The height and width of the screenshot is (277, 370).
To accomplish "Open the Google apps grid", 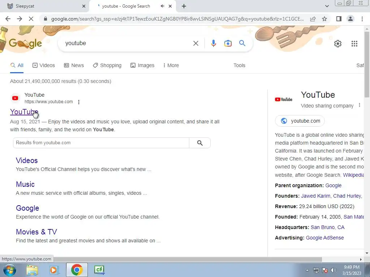I will (354, 44).
